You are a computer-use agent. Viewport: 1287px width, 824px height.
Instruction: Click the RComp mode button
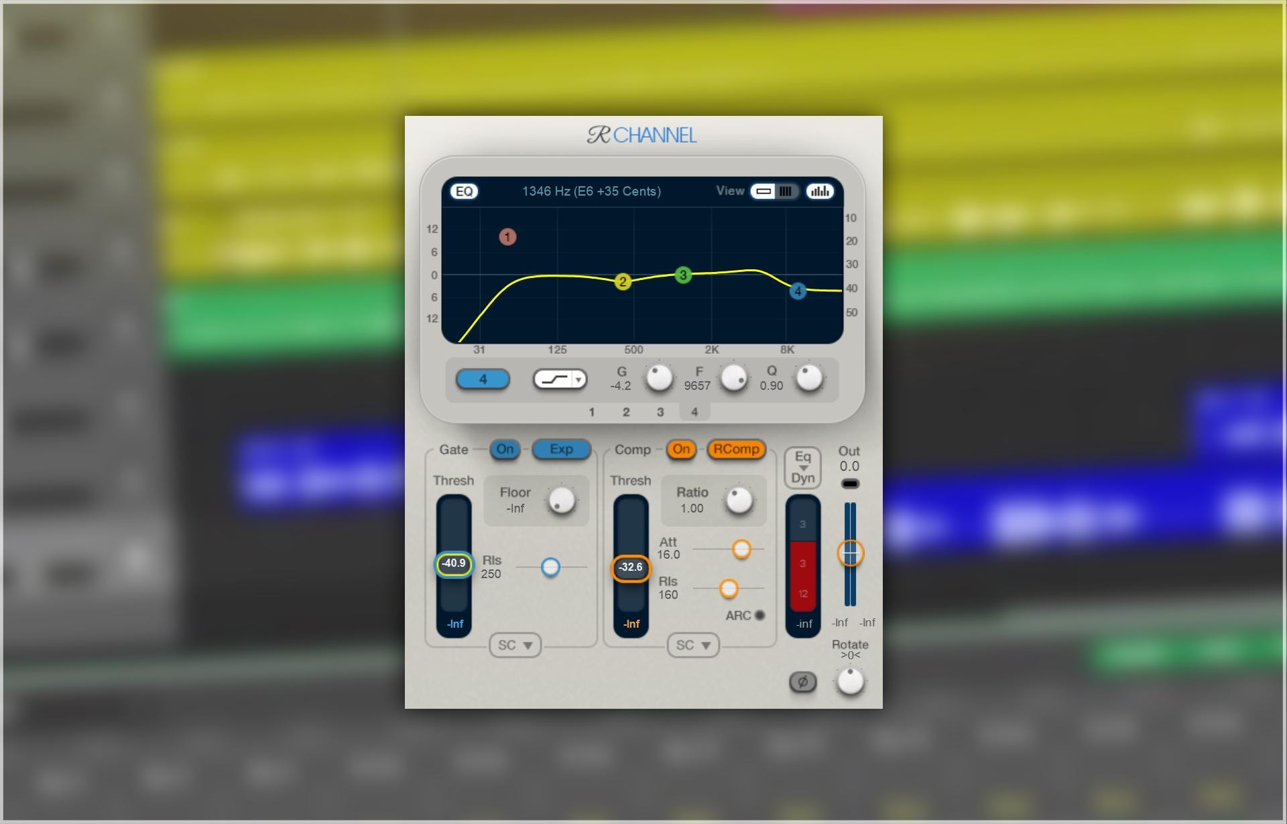pos(736,449)
